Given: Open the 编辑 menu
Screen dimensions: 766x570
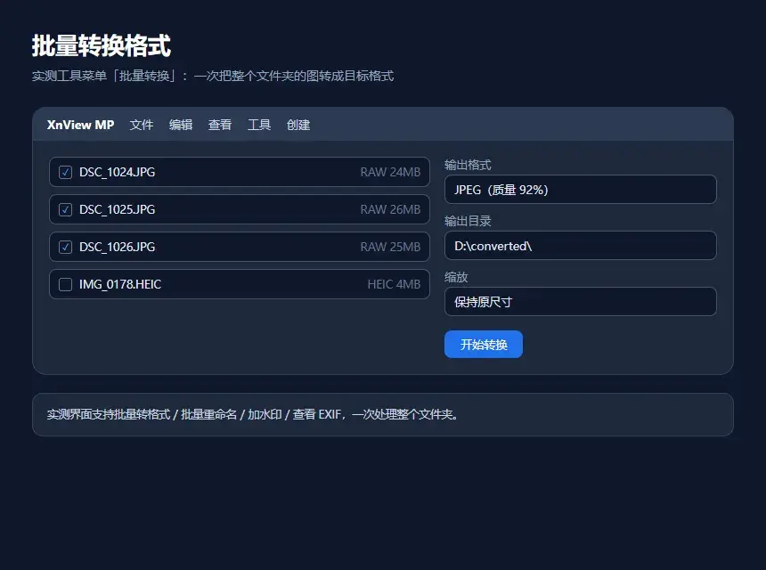Looking at the screenshot, I should coord(181,125).
